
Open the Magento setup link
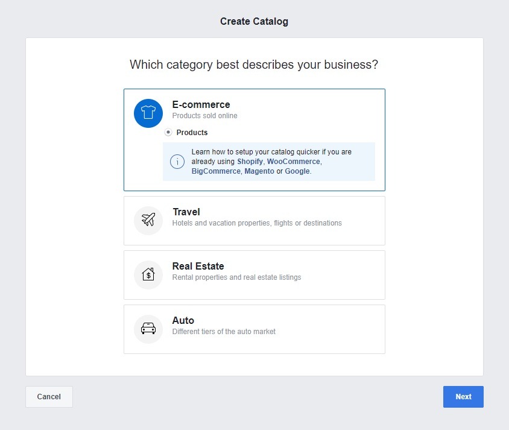[259, 171]
